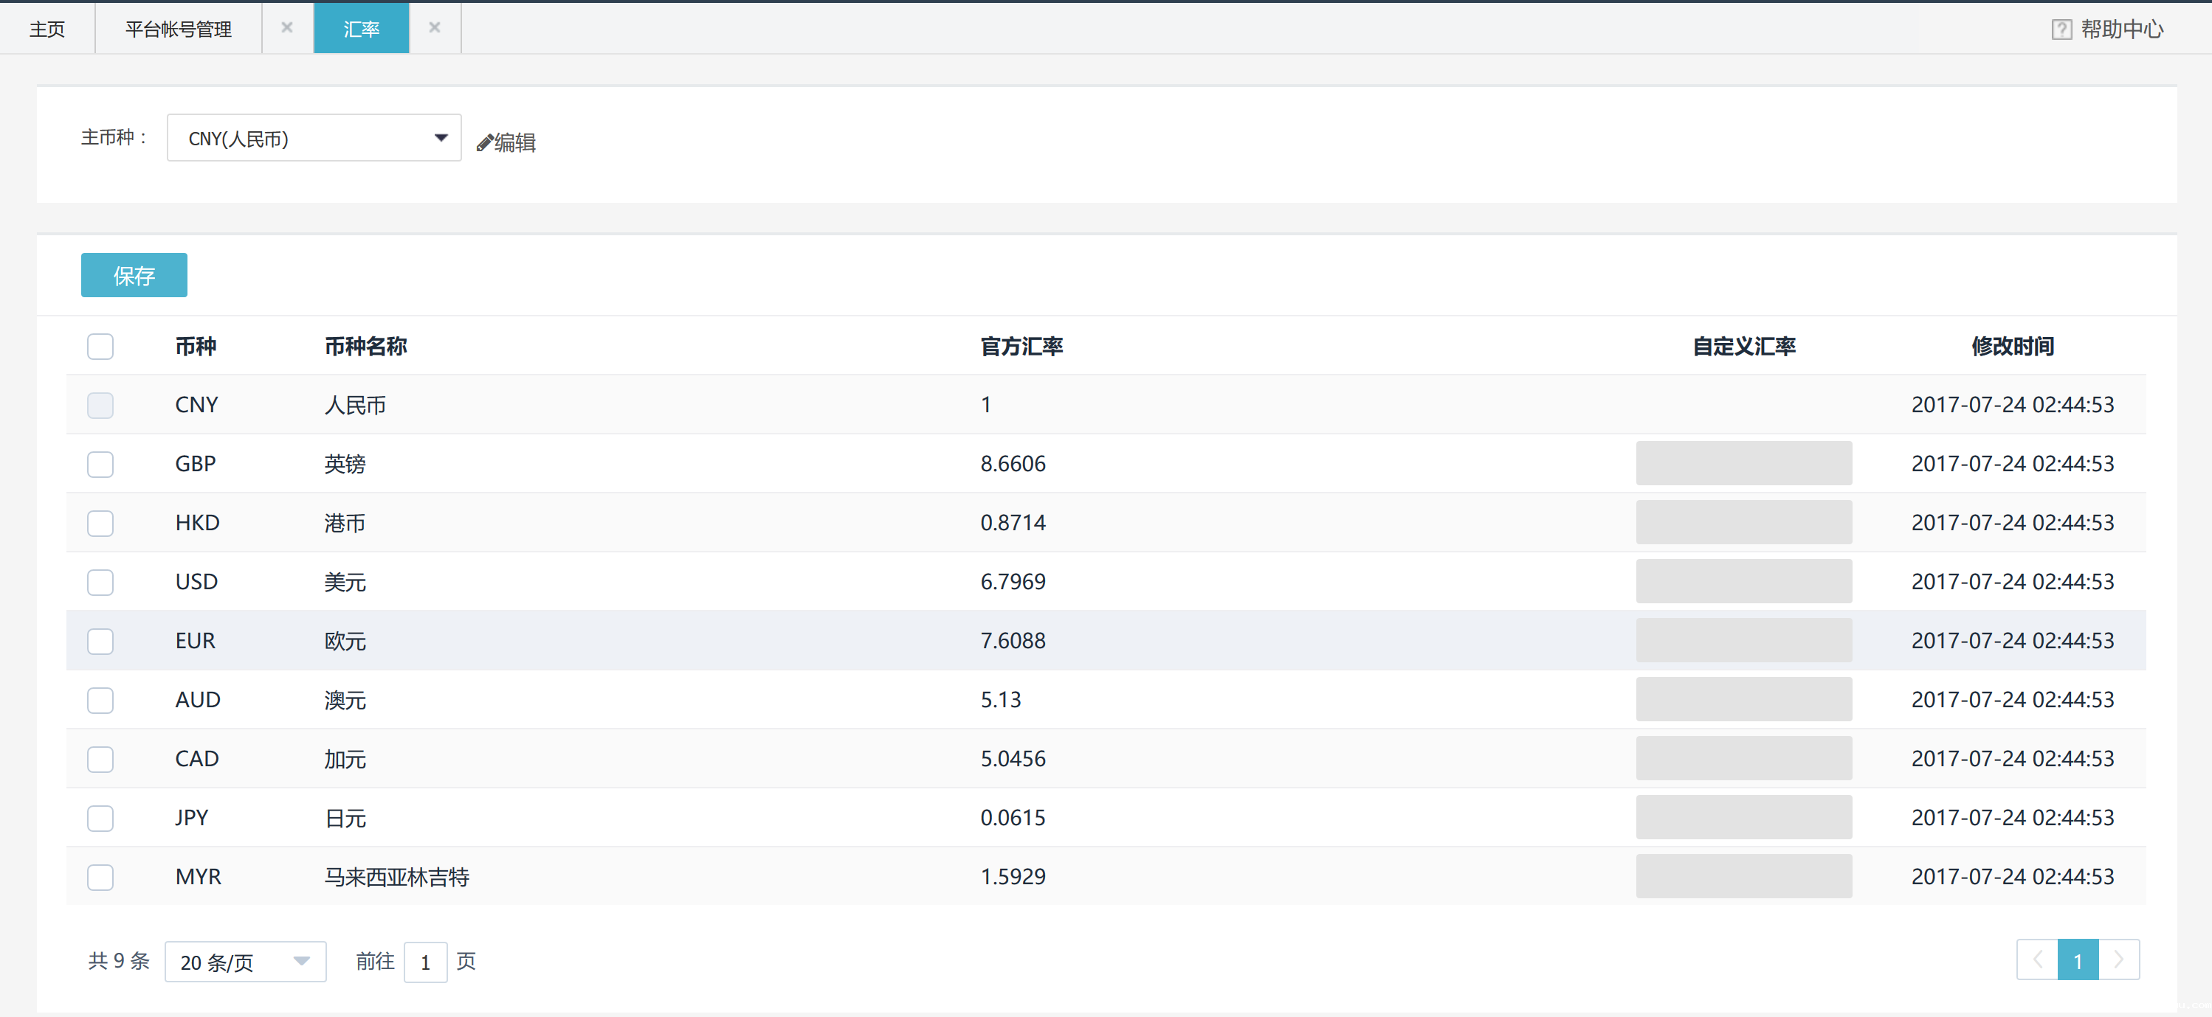Screen dimensions: 2212x1017
Task: Open the 帮助中心 help icon
Action: 2060,30
